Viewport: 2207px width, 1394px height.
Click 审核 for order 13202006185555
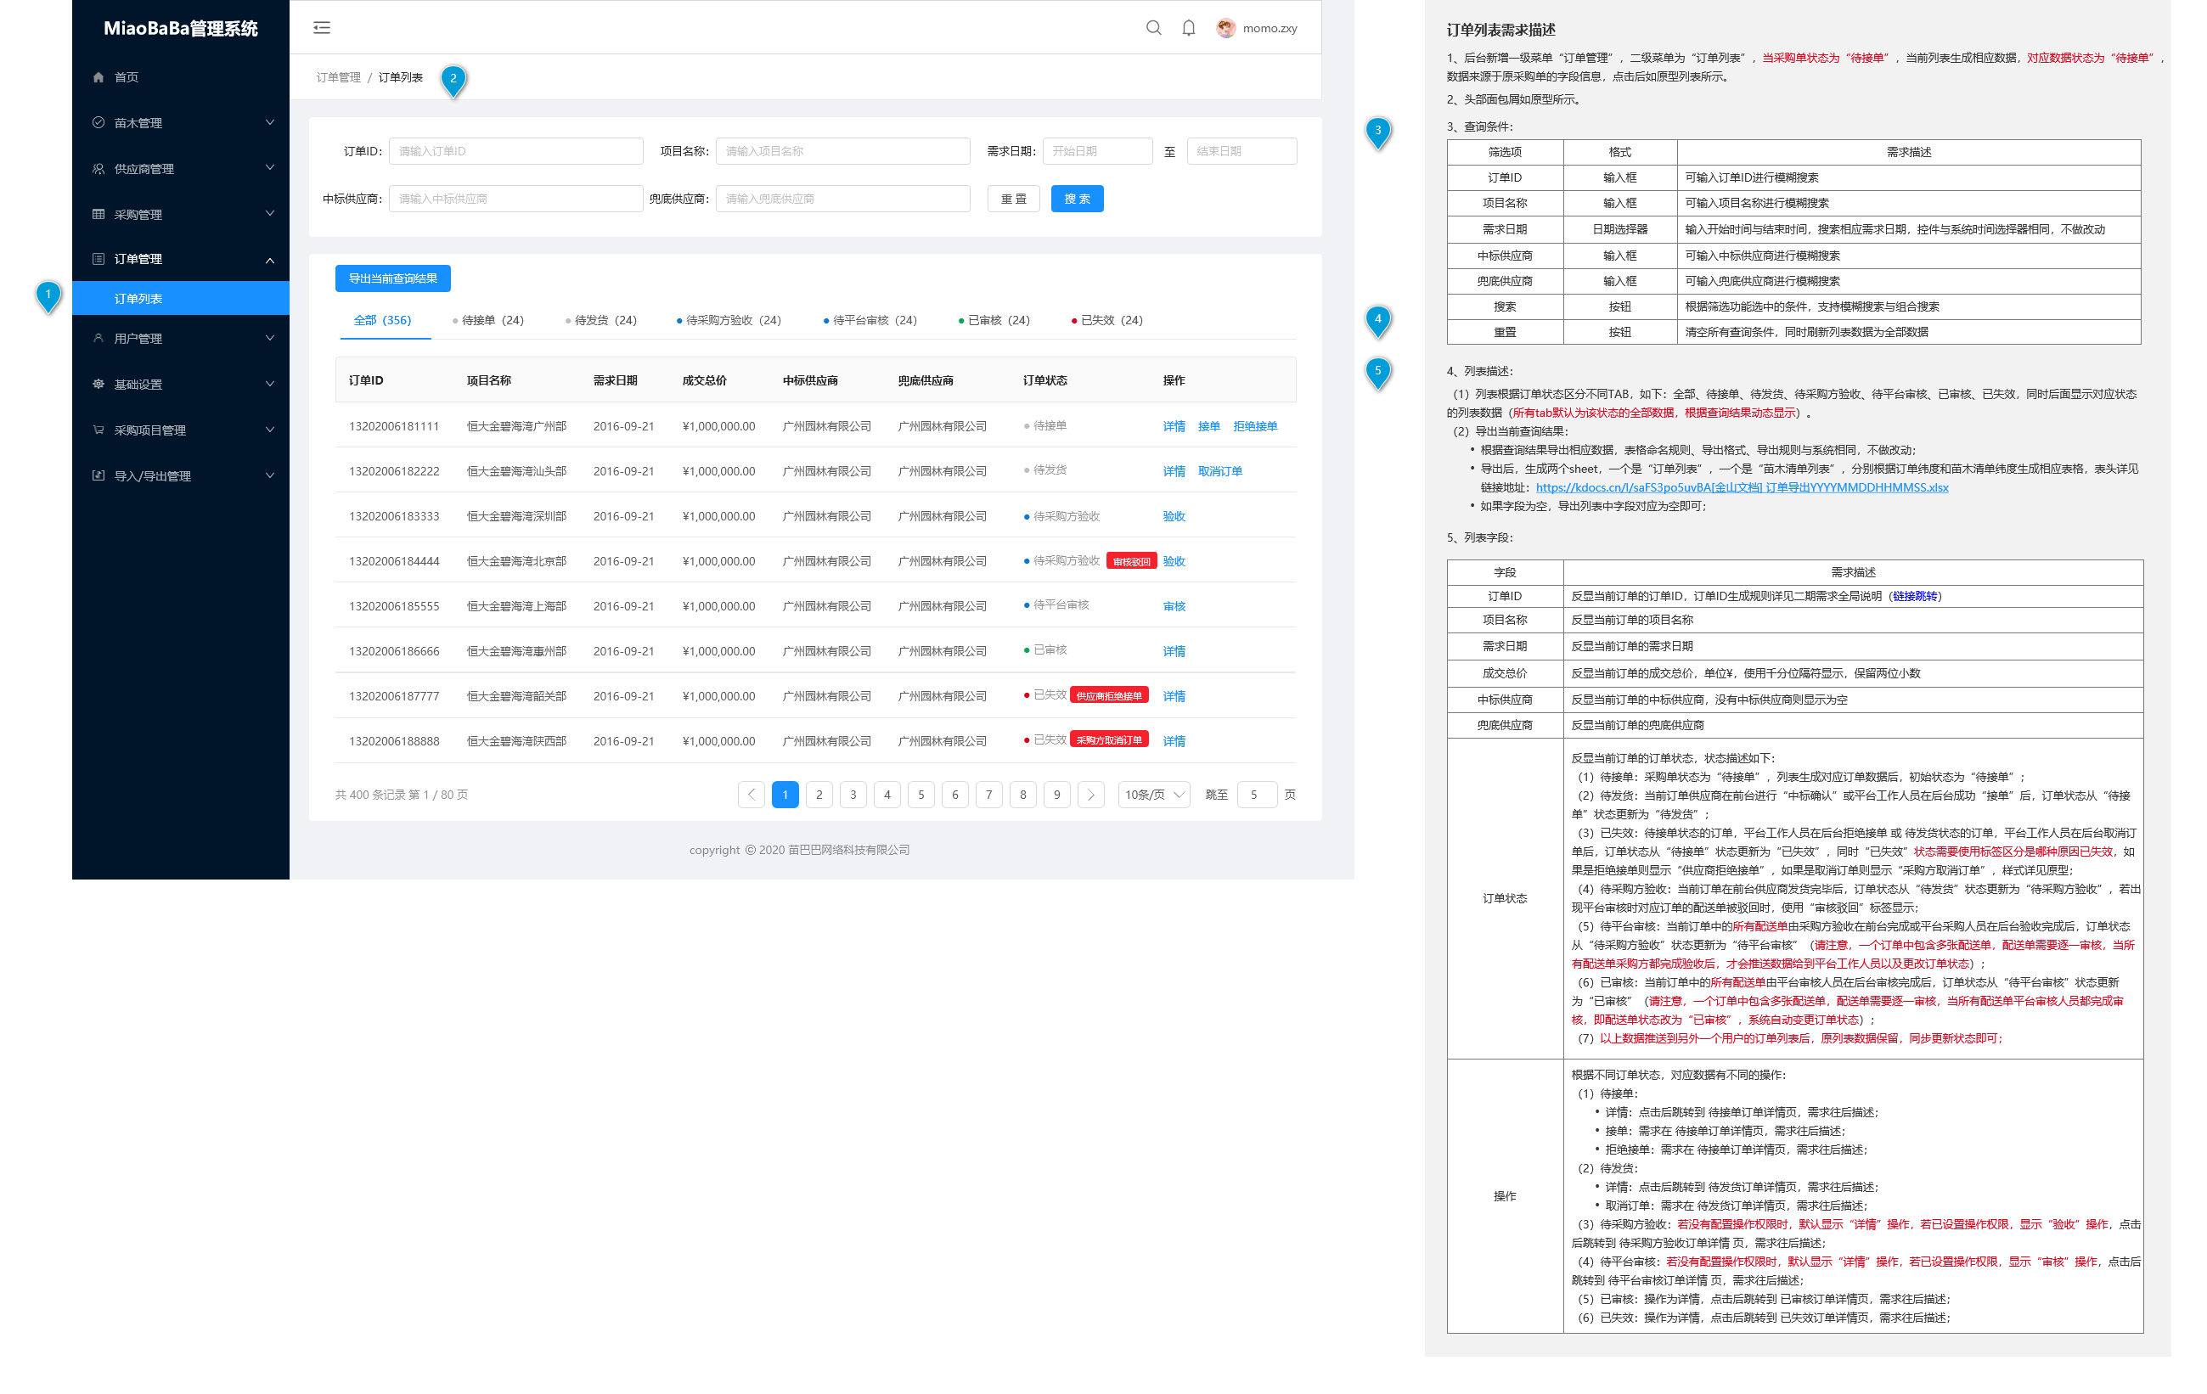point(1174,606)
